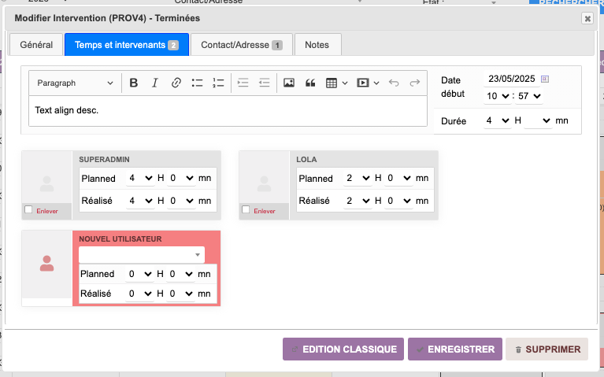
Task: Insert an image into the description
Action: (289, 83)
